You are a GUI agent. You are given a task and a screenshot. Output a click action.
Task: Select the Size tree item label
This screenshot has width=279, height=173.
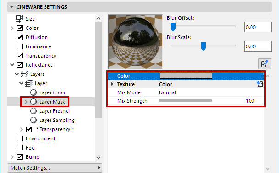[x=30, y=19]
